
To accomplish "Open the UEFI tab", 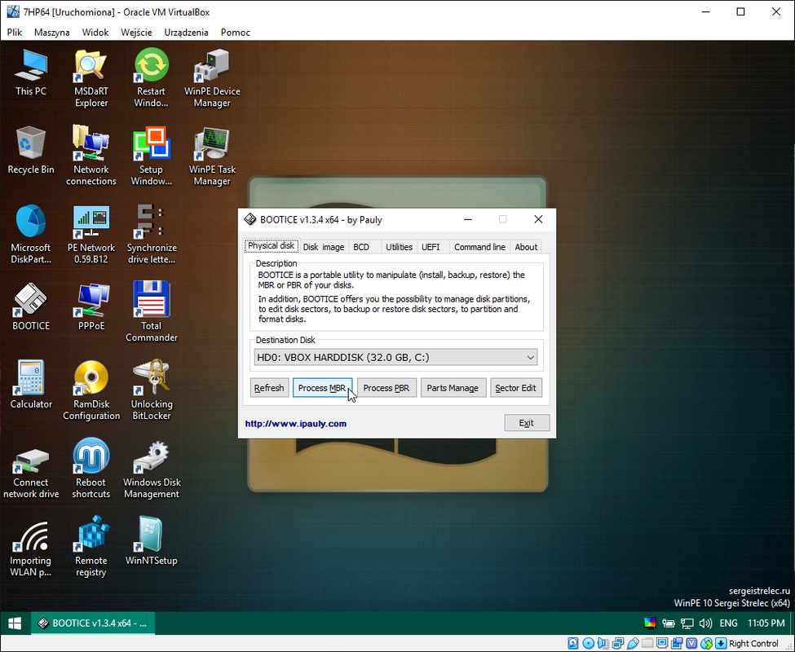I will point(431,247).
